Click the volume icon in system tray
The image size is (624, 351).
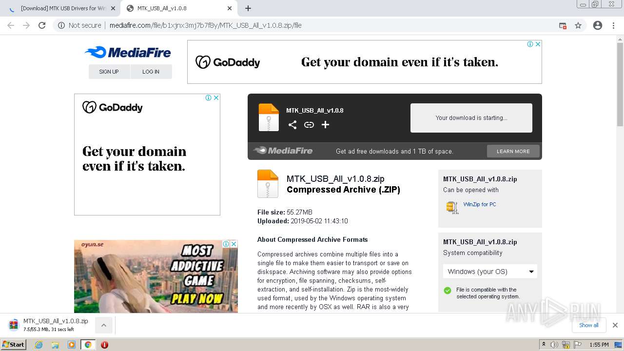(x=554, y=345)
